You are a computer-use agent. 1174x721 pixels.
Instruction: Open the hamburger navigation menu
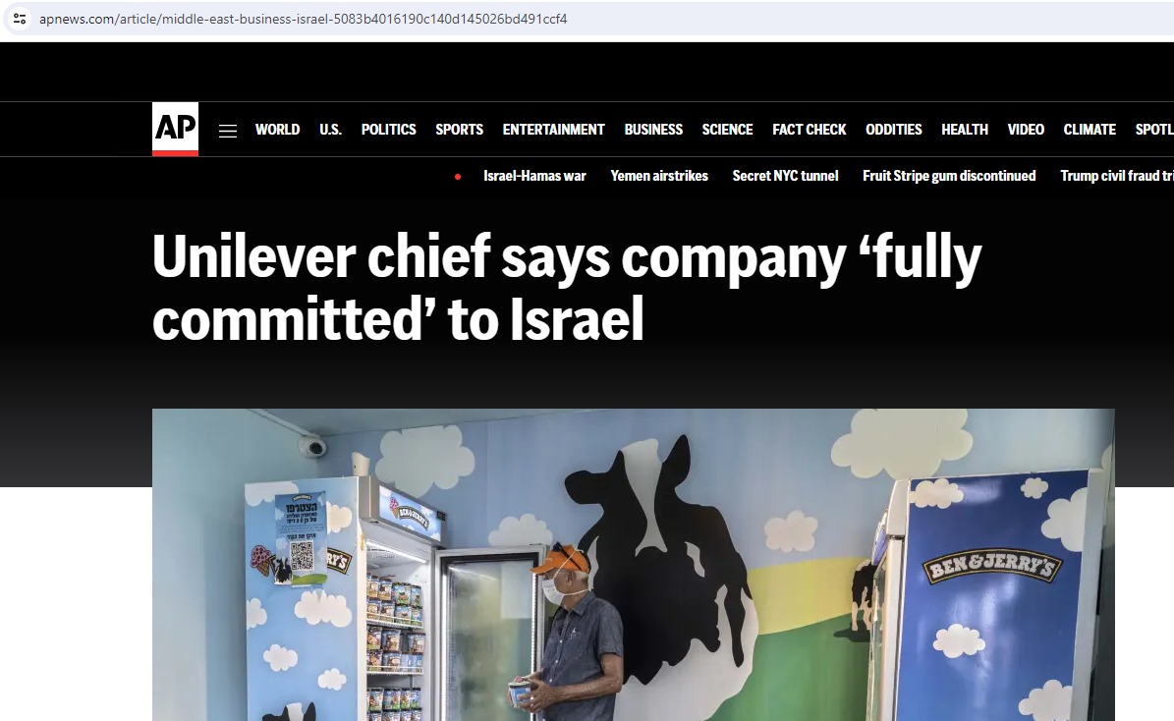point(228,131)
